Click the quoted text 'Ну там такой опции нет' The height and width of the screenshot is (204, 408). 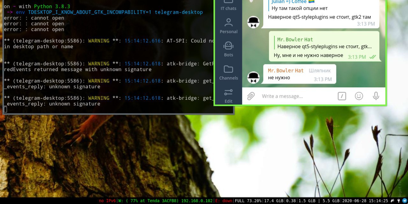[x=300, y=8]
